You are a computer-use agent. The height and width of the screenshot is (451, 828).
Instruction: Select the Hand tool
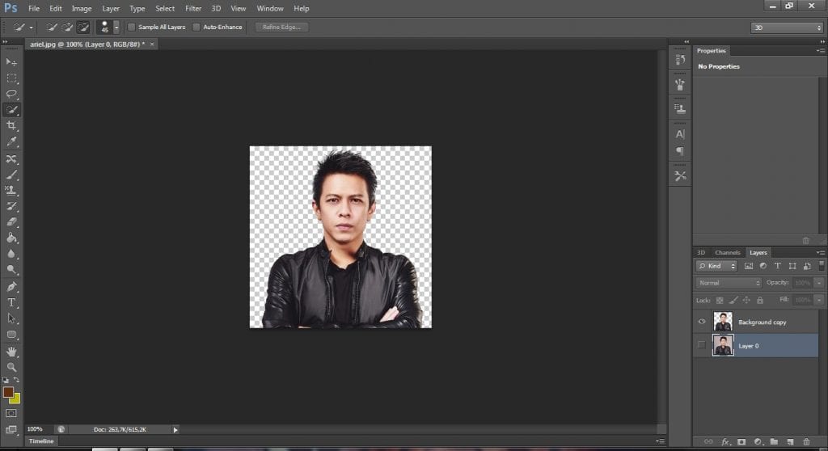tap(11, 351)
